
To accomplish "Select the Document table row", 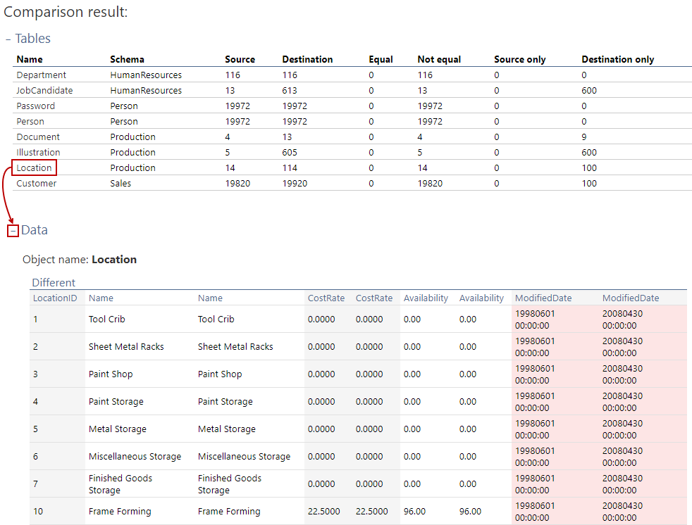I will coord(38,137).
